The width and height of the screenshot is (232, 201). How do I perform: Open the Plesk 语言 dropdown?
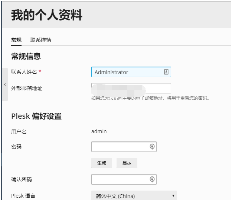[134, 196]
